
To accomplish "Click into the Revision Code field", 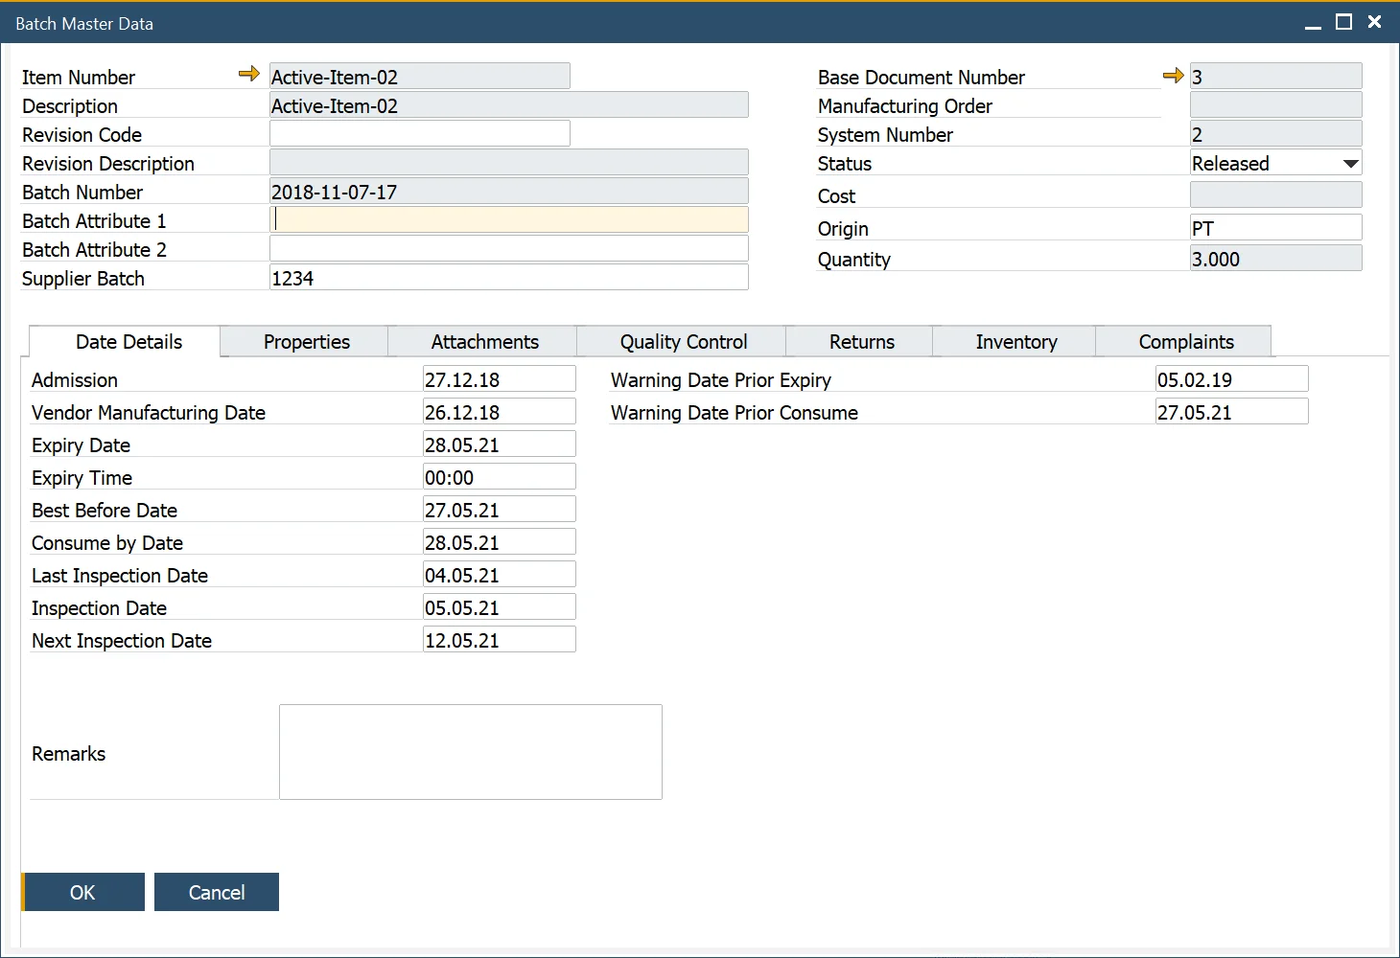I will [x=419, y=133].
